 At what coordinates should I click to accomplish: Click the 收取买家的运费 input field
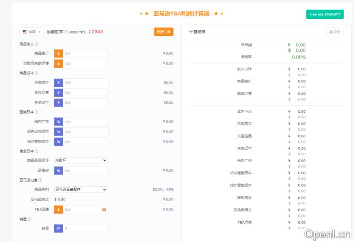85,64
